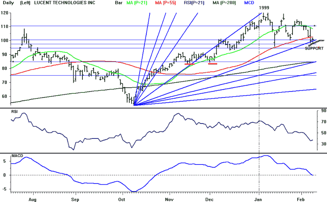Click the price axis value 80

click(x=6, y=68)
